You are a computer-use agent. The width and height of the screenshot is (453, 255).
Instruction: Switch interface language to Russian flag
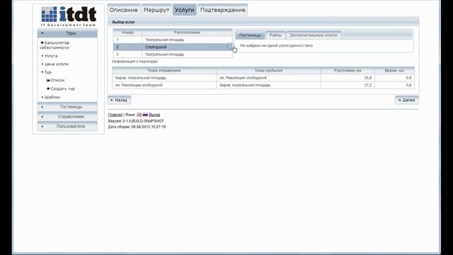[145, 115]
